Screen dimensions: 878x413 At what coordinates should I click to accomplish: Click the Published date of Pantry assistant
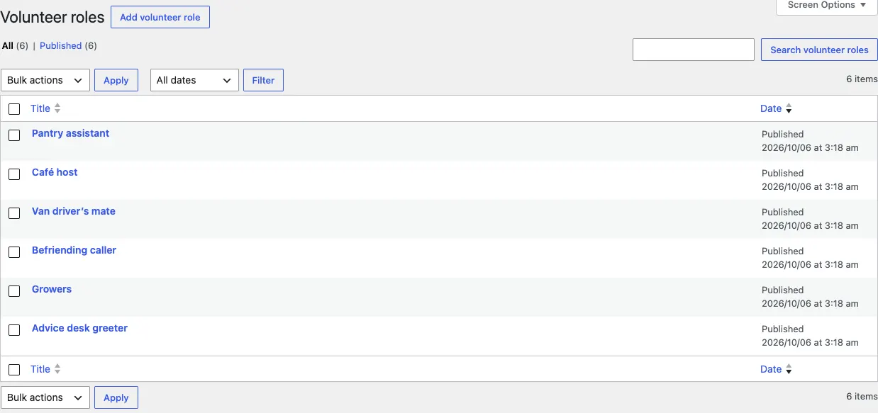[x=810, y=141]
